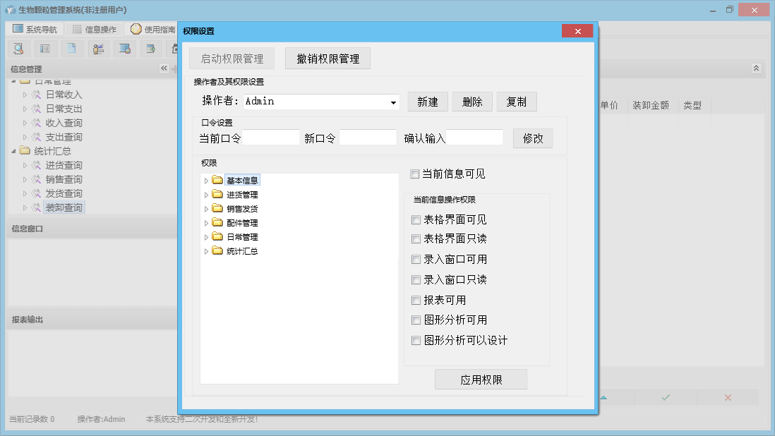Image resolution: width=775 pixels, height=436 pixels.
Task: Expand the 日常支出 node in the left tree
Action: 25,109
